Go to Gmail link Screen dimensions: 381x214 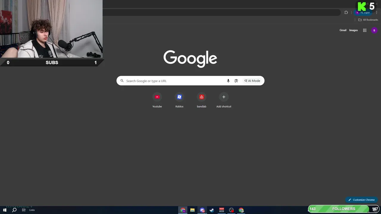[x=343, y=30]
